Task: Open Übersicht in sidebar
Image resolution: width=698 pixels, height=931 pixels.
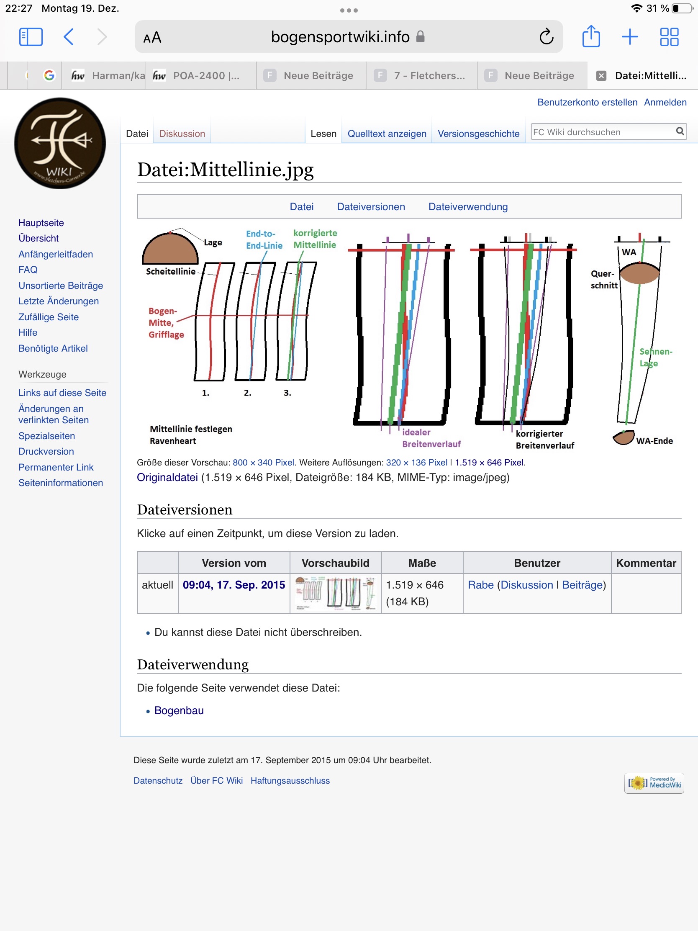Action: point(38,238)
